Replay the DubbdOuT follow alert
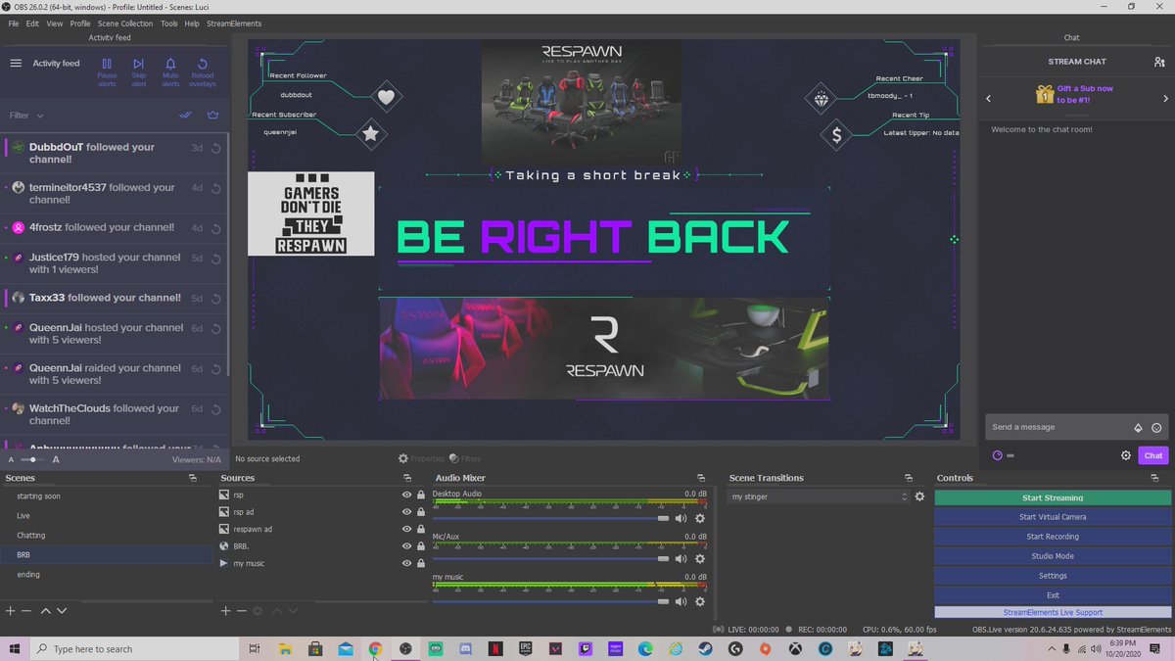Image resolution: width=1175 pixels, height=661 pixels. click(214, 148)
